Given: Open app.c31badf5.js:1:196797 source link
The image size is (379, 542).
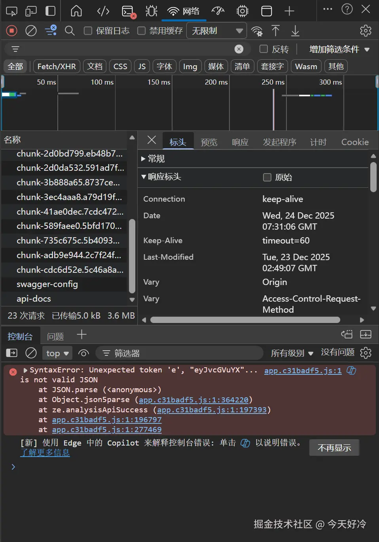Looking at the screenshot, I should (x=107, y=420).
